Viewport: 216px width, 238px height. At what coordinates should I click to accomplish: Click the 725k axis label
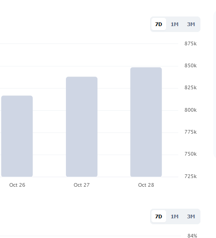click(190, 176)
